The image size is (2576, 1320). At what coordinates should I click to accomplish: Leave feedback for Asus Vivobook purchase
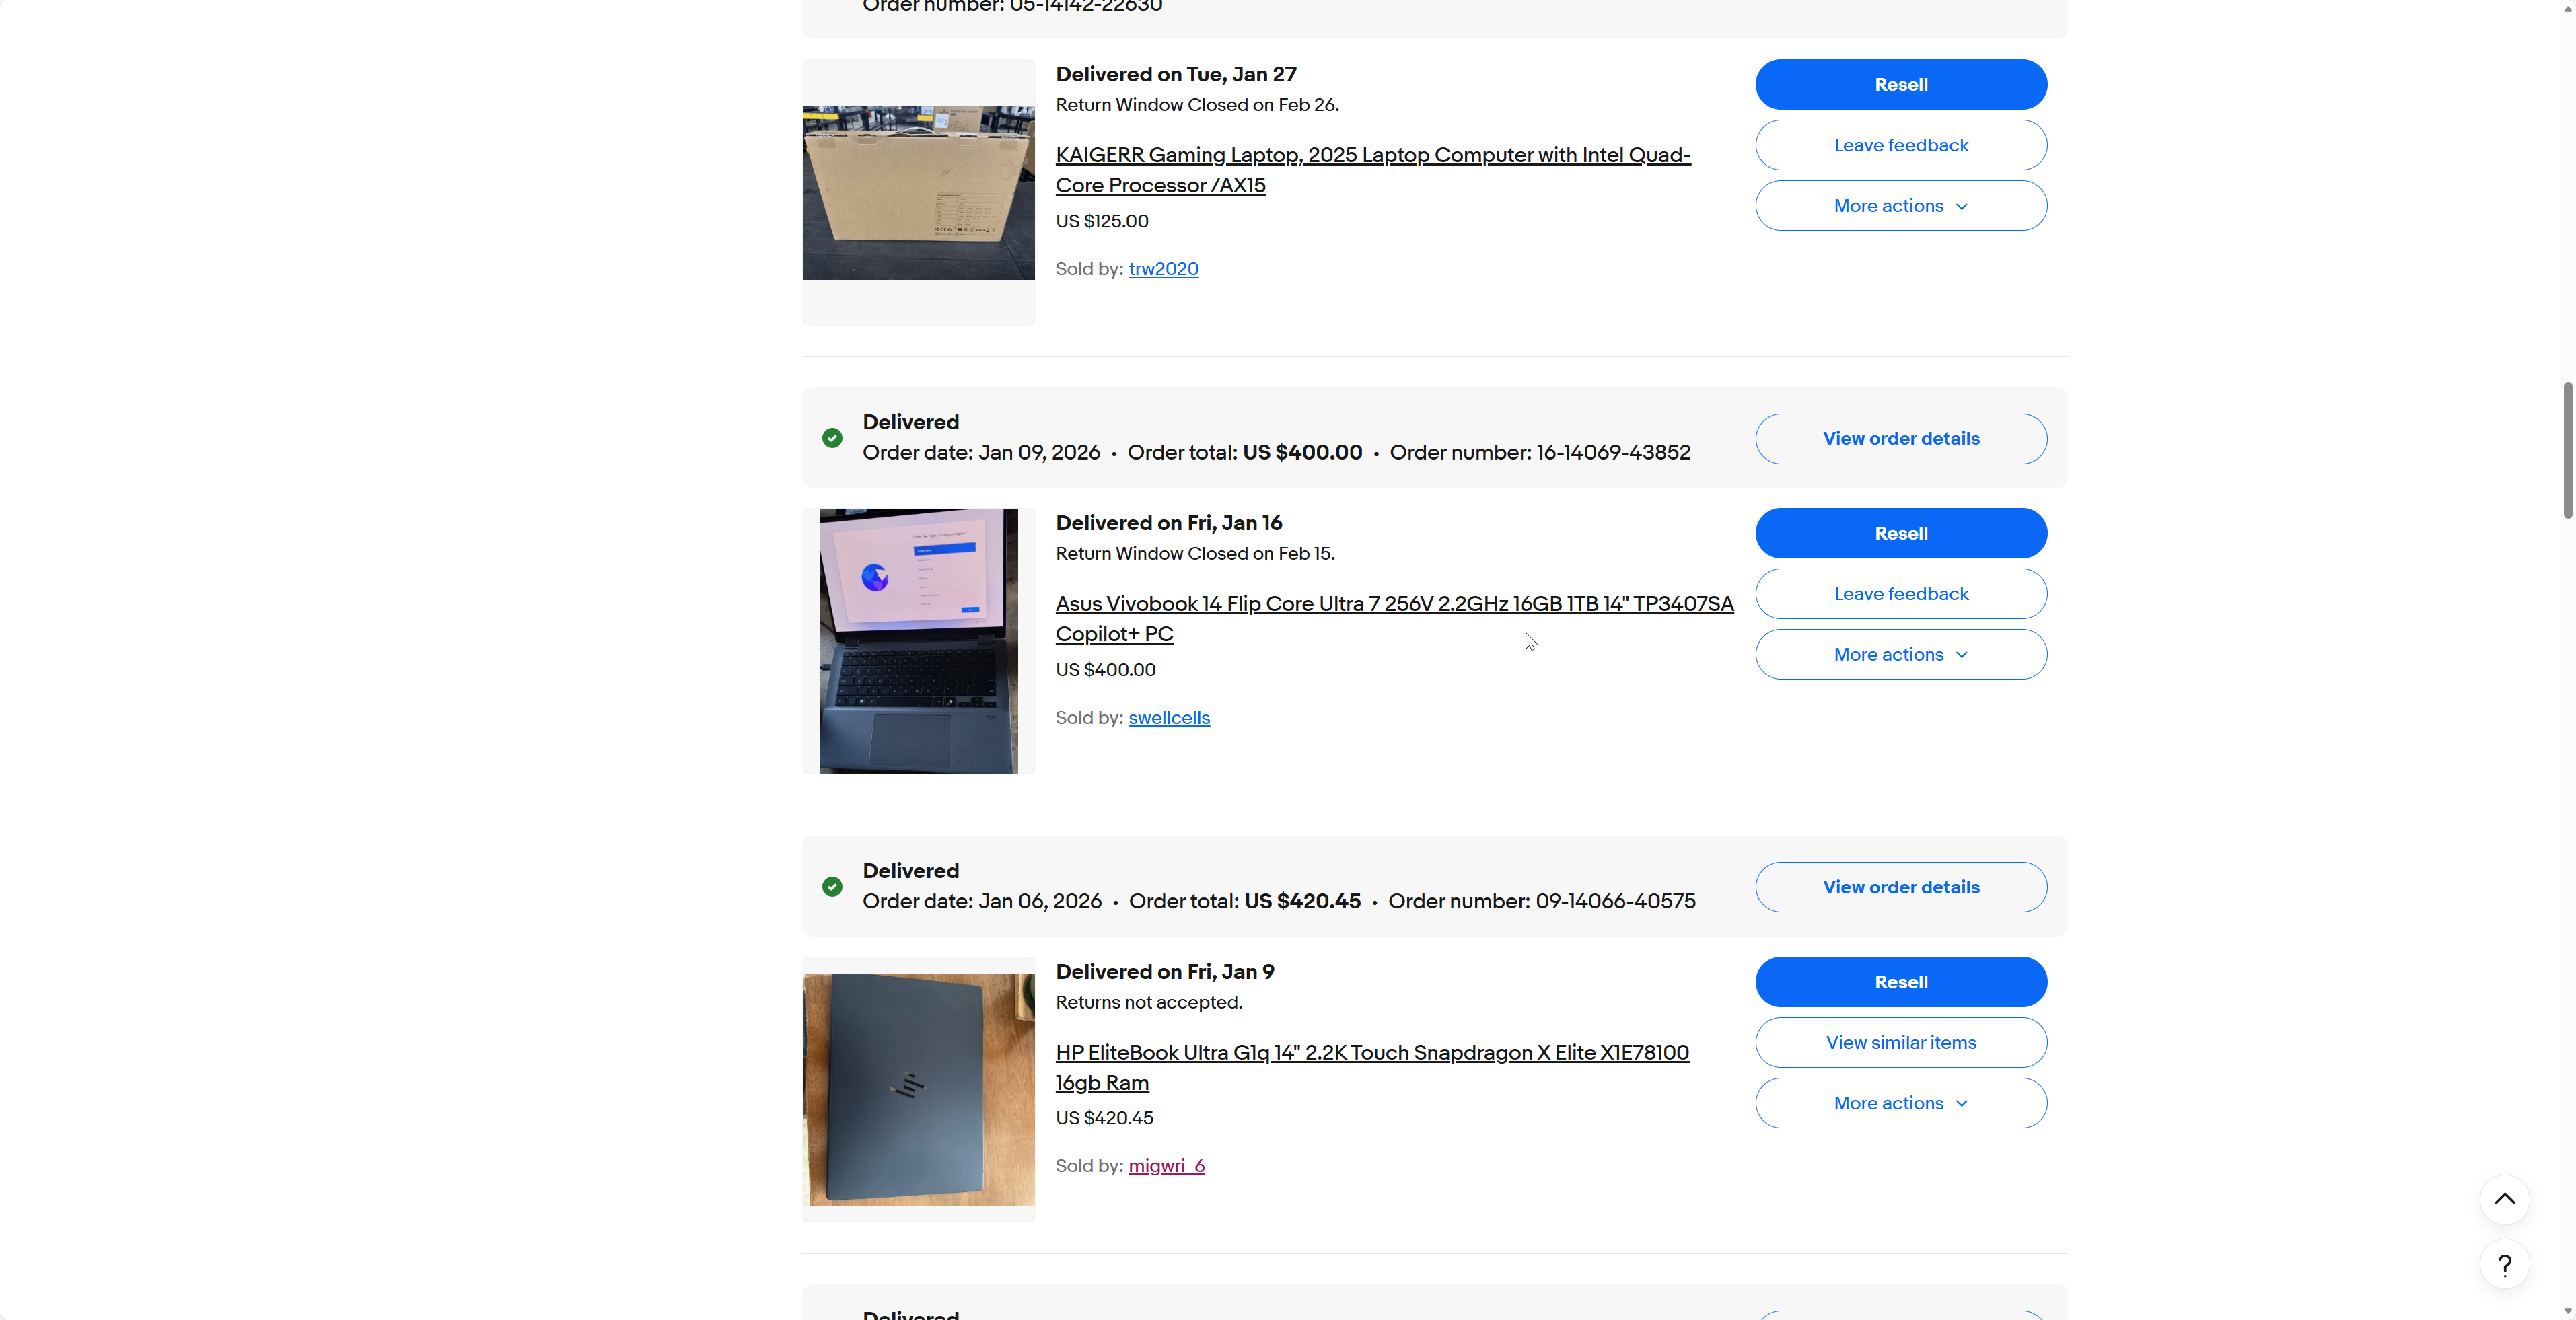pyautogui.click(x=1901, y=594)
